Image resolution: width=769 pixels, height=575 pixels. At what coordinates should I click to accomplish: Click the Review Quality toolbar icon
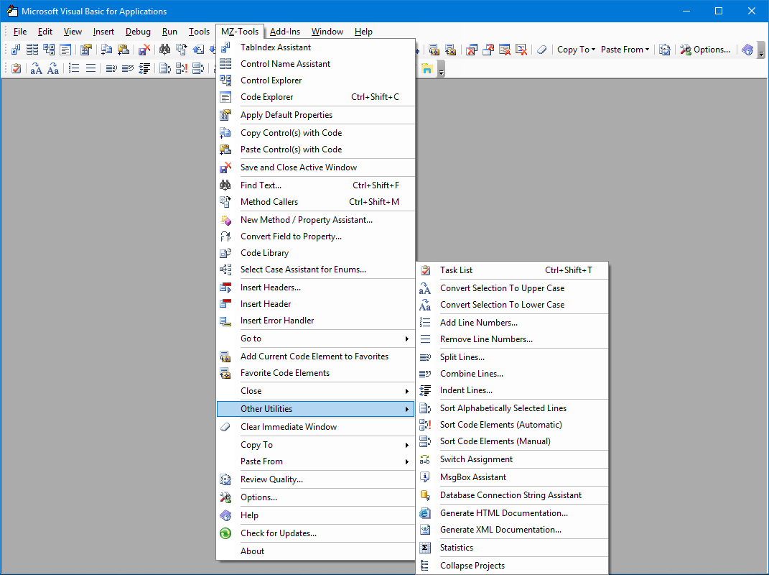point(665,50)
